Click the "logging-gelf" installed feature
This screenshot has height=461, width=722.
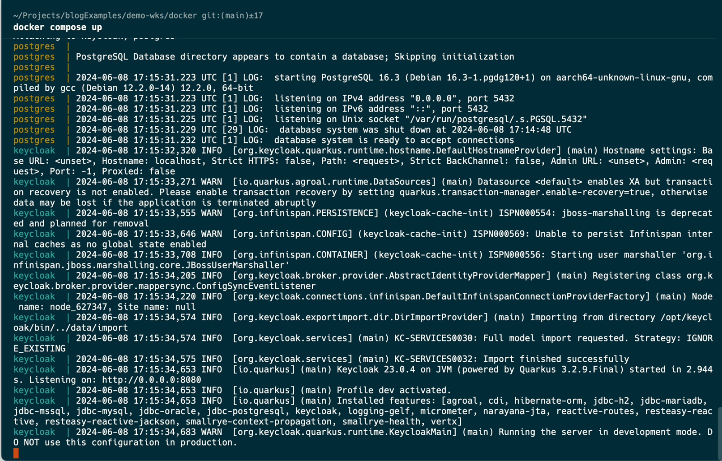tap(379, 411)
